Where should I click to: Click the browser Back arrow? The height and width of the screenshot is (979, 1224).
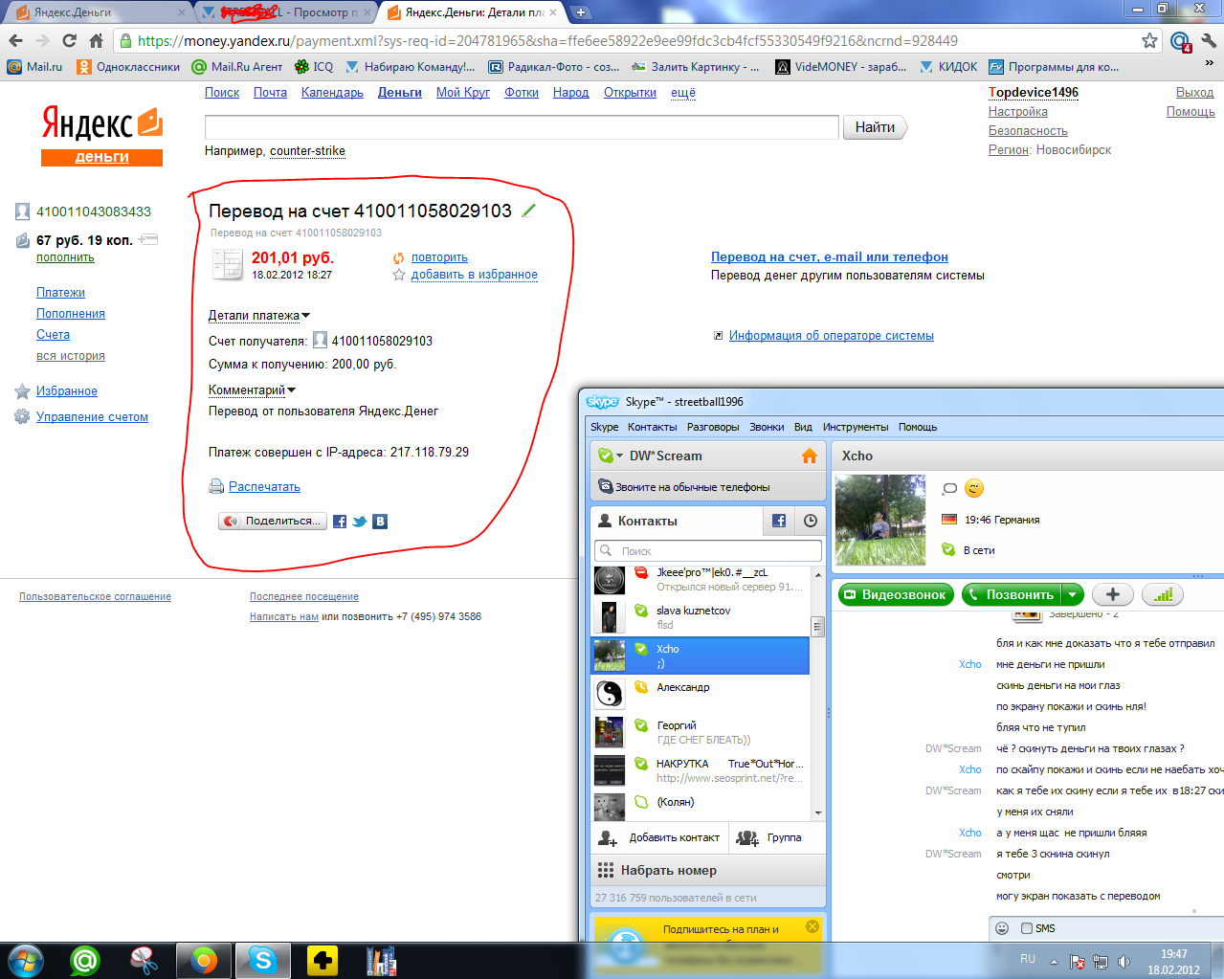click(x=15, y=40)
